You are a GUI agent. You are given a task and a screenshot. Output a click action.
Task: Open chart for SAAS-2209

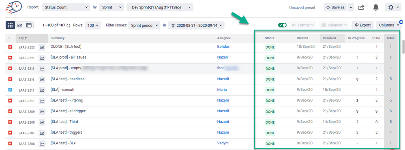click(42, 111)
